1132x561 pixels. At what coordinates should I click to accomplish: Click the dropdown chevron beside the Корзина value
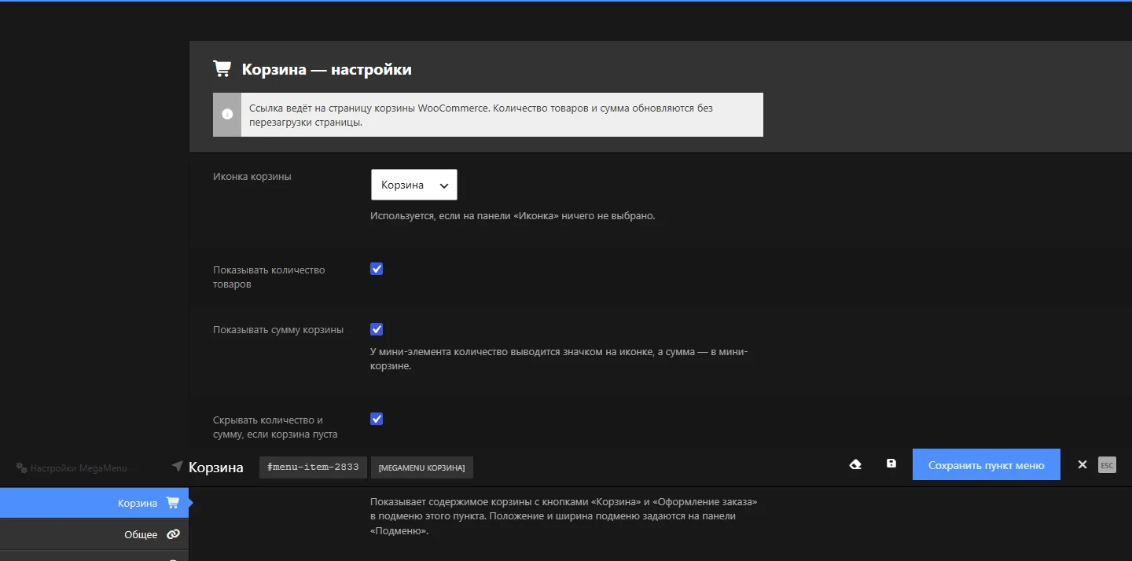444,185
